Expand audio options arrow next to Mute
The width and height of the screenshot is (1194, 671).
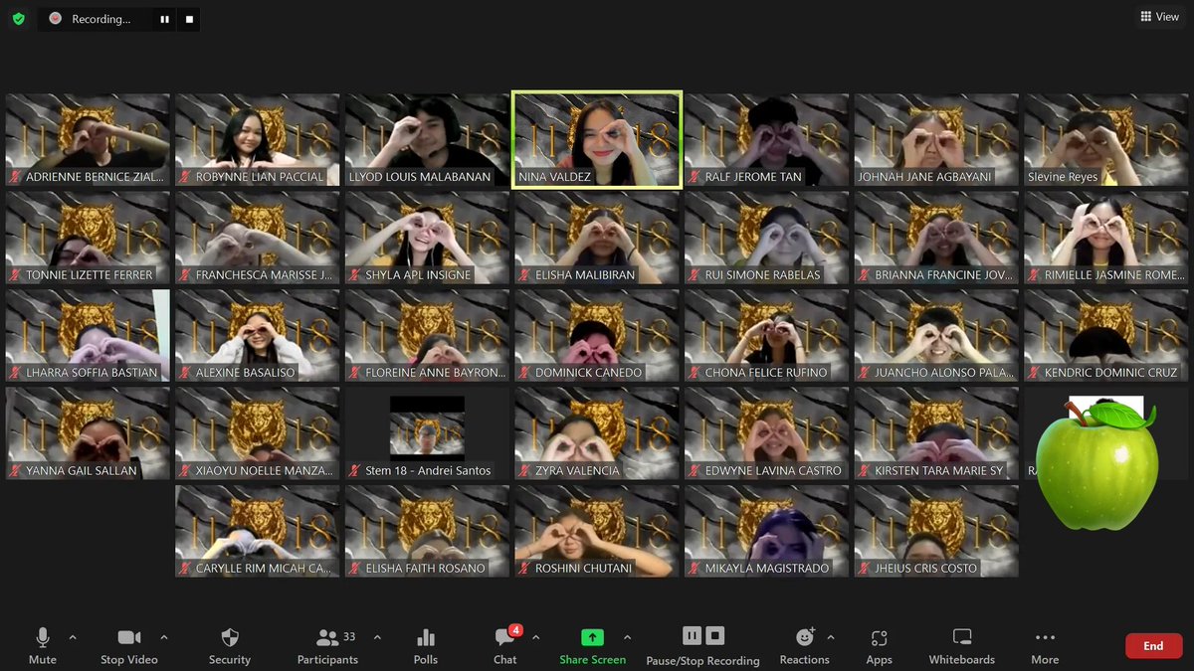point(73,637)
